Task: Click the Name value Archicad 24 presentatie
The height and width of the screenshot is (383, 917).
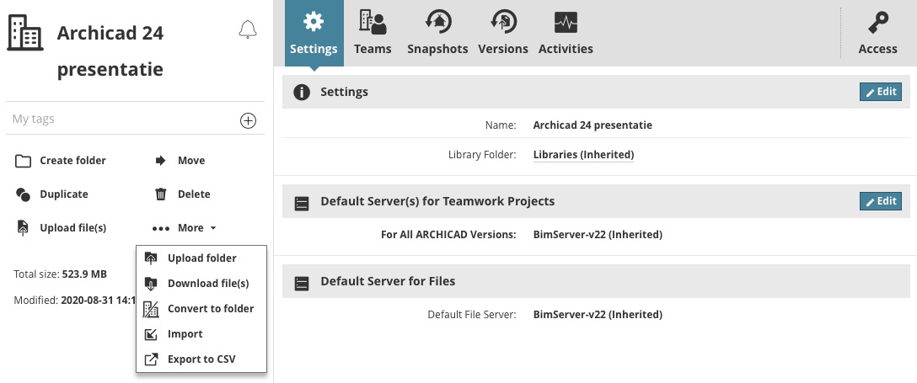Action: click(593, 125)
